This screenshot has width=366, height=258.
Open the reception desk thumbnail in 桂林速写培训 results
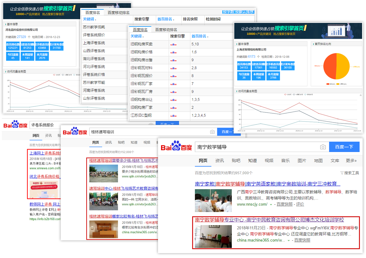pyautogui.click(x=103, y=229)
